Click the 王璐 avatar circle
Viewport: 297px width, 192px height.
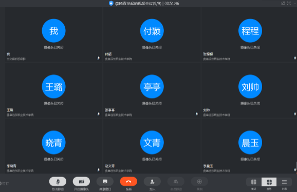pos(53,87)
